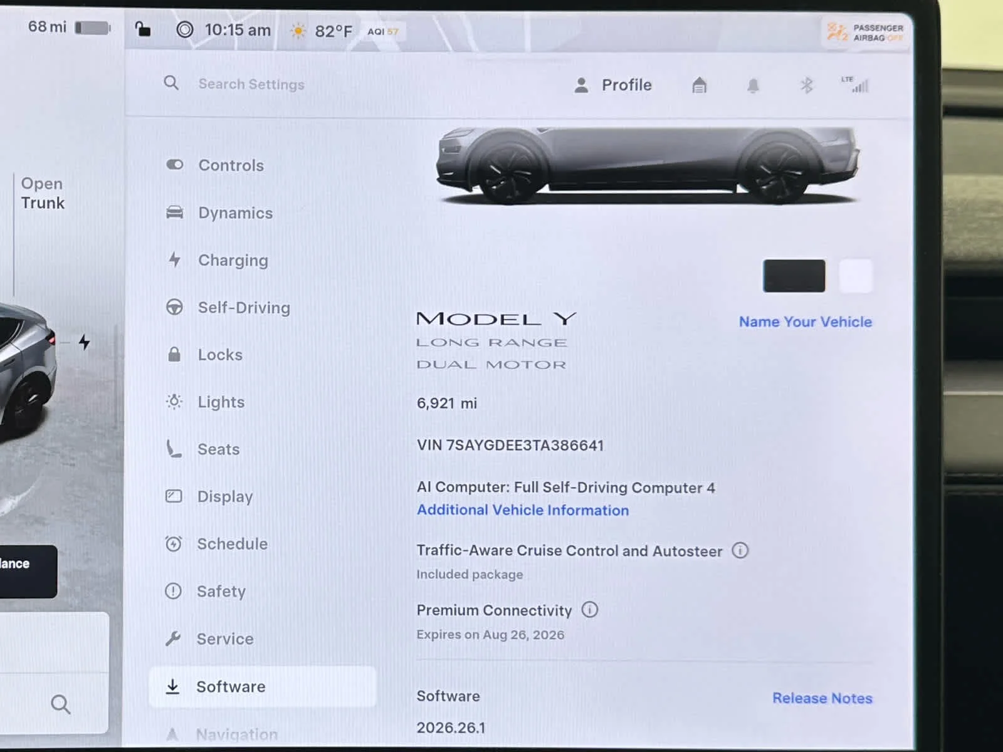Tap the unlocked padlock status icon
This screenshot has width=1003, height=752.
tap(143, 29)
